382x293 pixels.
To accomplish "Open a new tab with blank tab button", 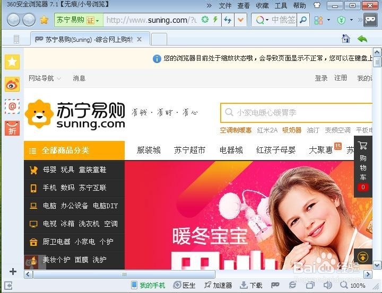I will (x=159, y=39).
